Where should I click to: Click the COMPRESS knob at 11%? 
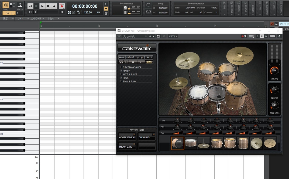274,105
